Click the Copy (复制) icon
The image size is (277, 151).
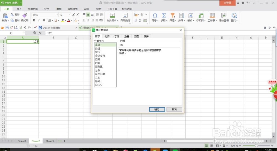pyautogui.click(x=12, y=20)
